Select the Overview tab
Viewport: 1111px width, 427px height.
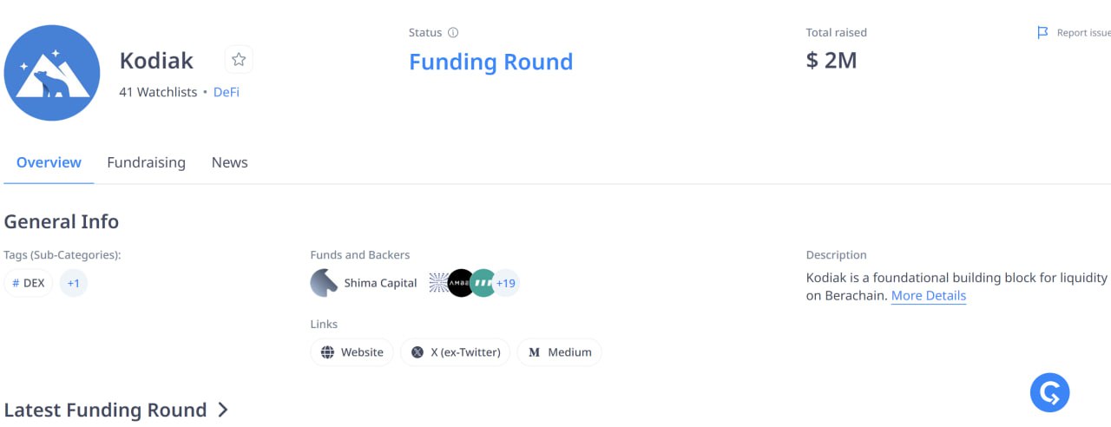tap(49, 162)
